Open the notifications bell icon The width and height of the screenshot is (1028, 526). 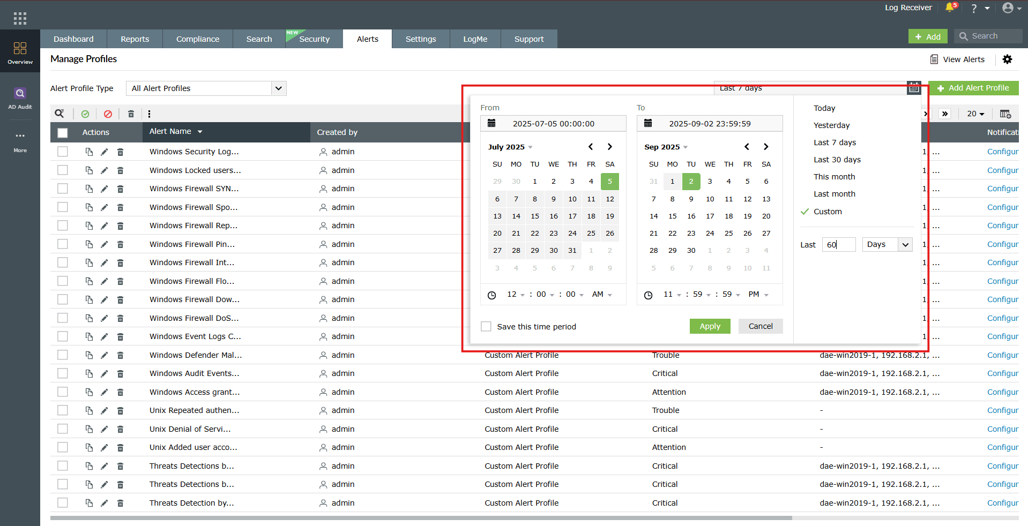pyautogui.click(x=950, y=7)
